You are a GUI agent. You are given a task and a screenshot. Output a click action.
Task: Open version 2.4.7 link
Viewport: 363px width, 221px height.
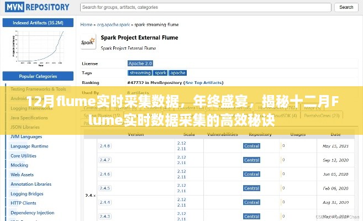coord(105,160)
